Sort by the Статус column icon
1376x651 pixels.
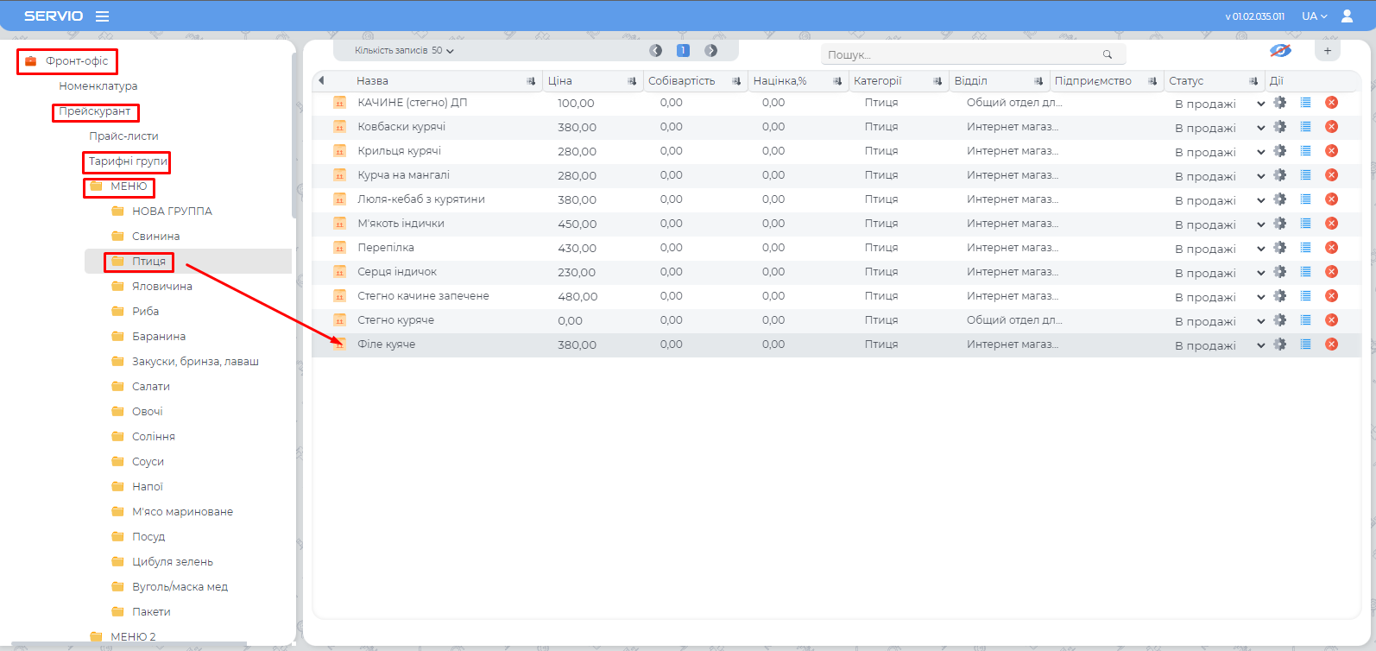click(x=1253, y=81)
